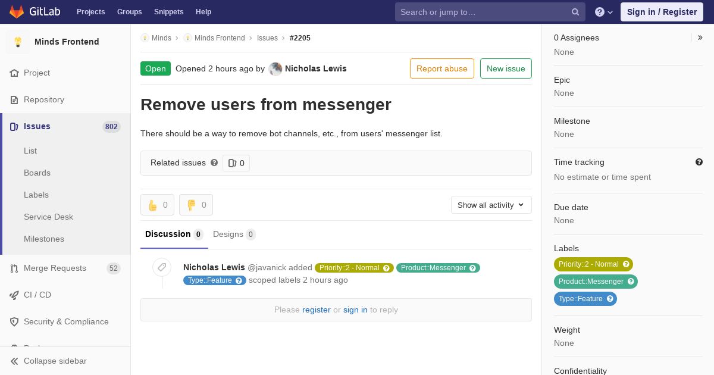
Task: Click the Minds breadcrumb avatar icon
Action: coord(145,37)
